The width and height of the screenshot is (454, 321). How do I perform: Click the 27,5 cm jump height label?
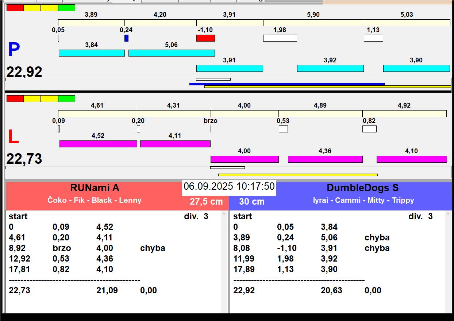click(x=206, y=202)
